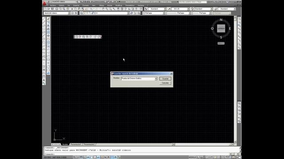This screenshot has height=159, width=284.
Task: Select the Rotate modify tool
Action: click(48, 39)
